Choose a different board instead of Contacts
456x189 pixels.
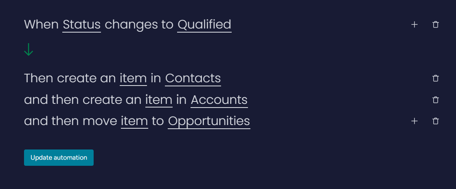(x=193, y=78)
